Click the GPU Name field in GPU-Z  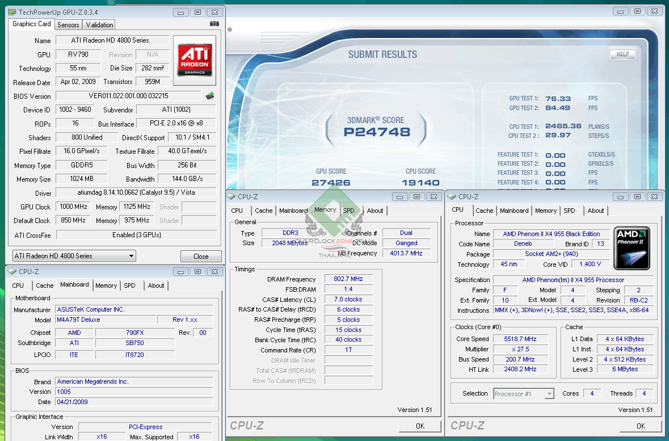tap(113, 40)
